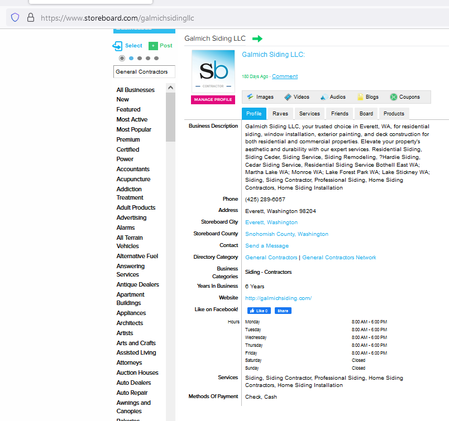Open Alternative Fuel category

(x=137, y=256)
